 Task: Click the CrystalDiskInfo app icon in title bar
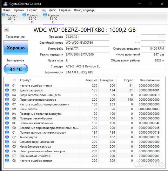pos(5,4)
